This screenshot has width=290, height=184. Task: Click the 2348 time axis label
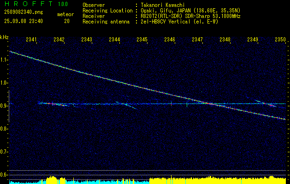(x=225, y=39)
